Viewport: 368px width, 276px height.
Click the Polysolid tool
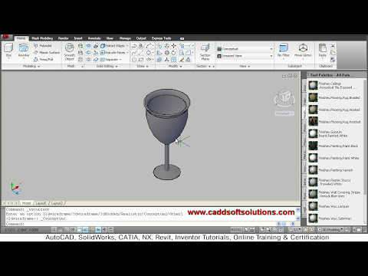pyautogui.click(x=42, y=46)
